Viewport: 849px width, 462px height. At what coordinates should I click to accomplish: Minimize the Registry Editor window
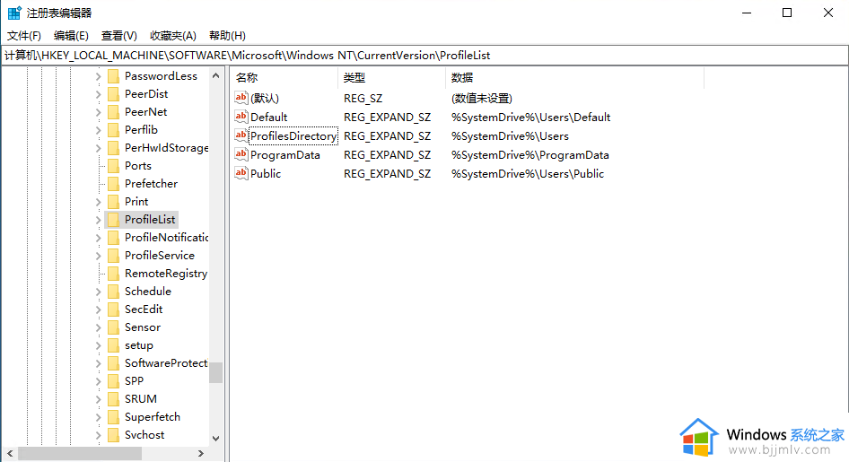(747, 13)
